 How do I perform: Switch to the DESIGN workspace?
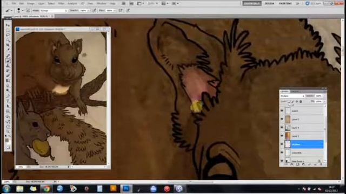(269, 4)
